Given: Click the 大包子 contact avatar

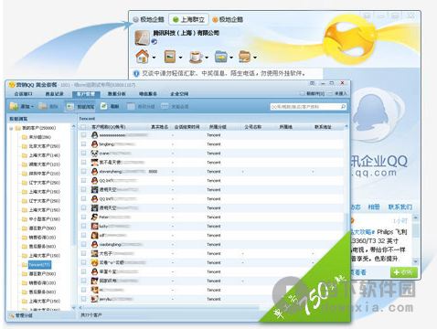Looking at the screenshot, I should coord(94,253).
